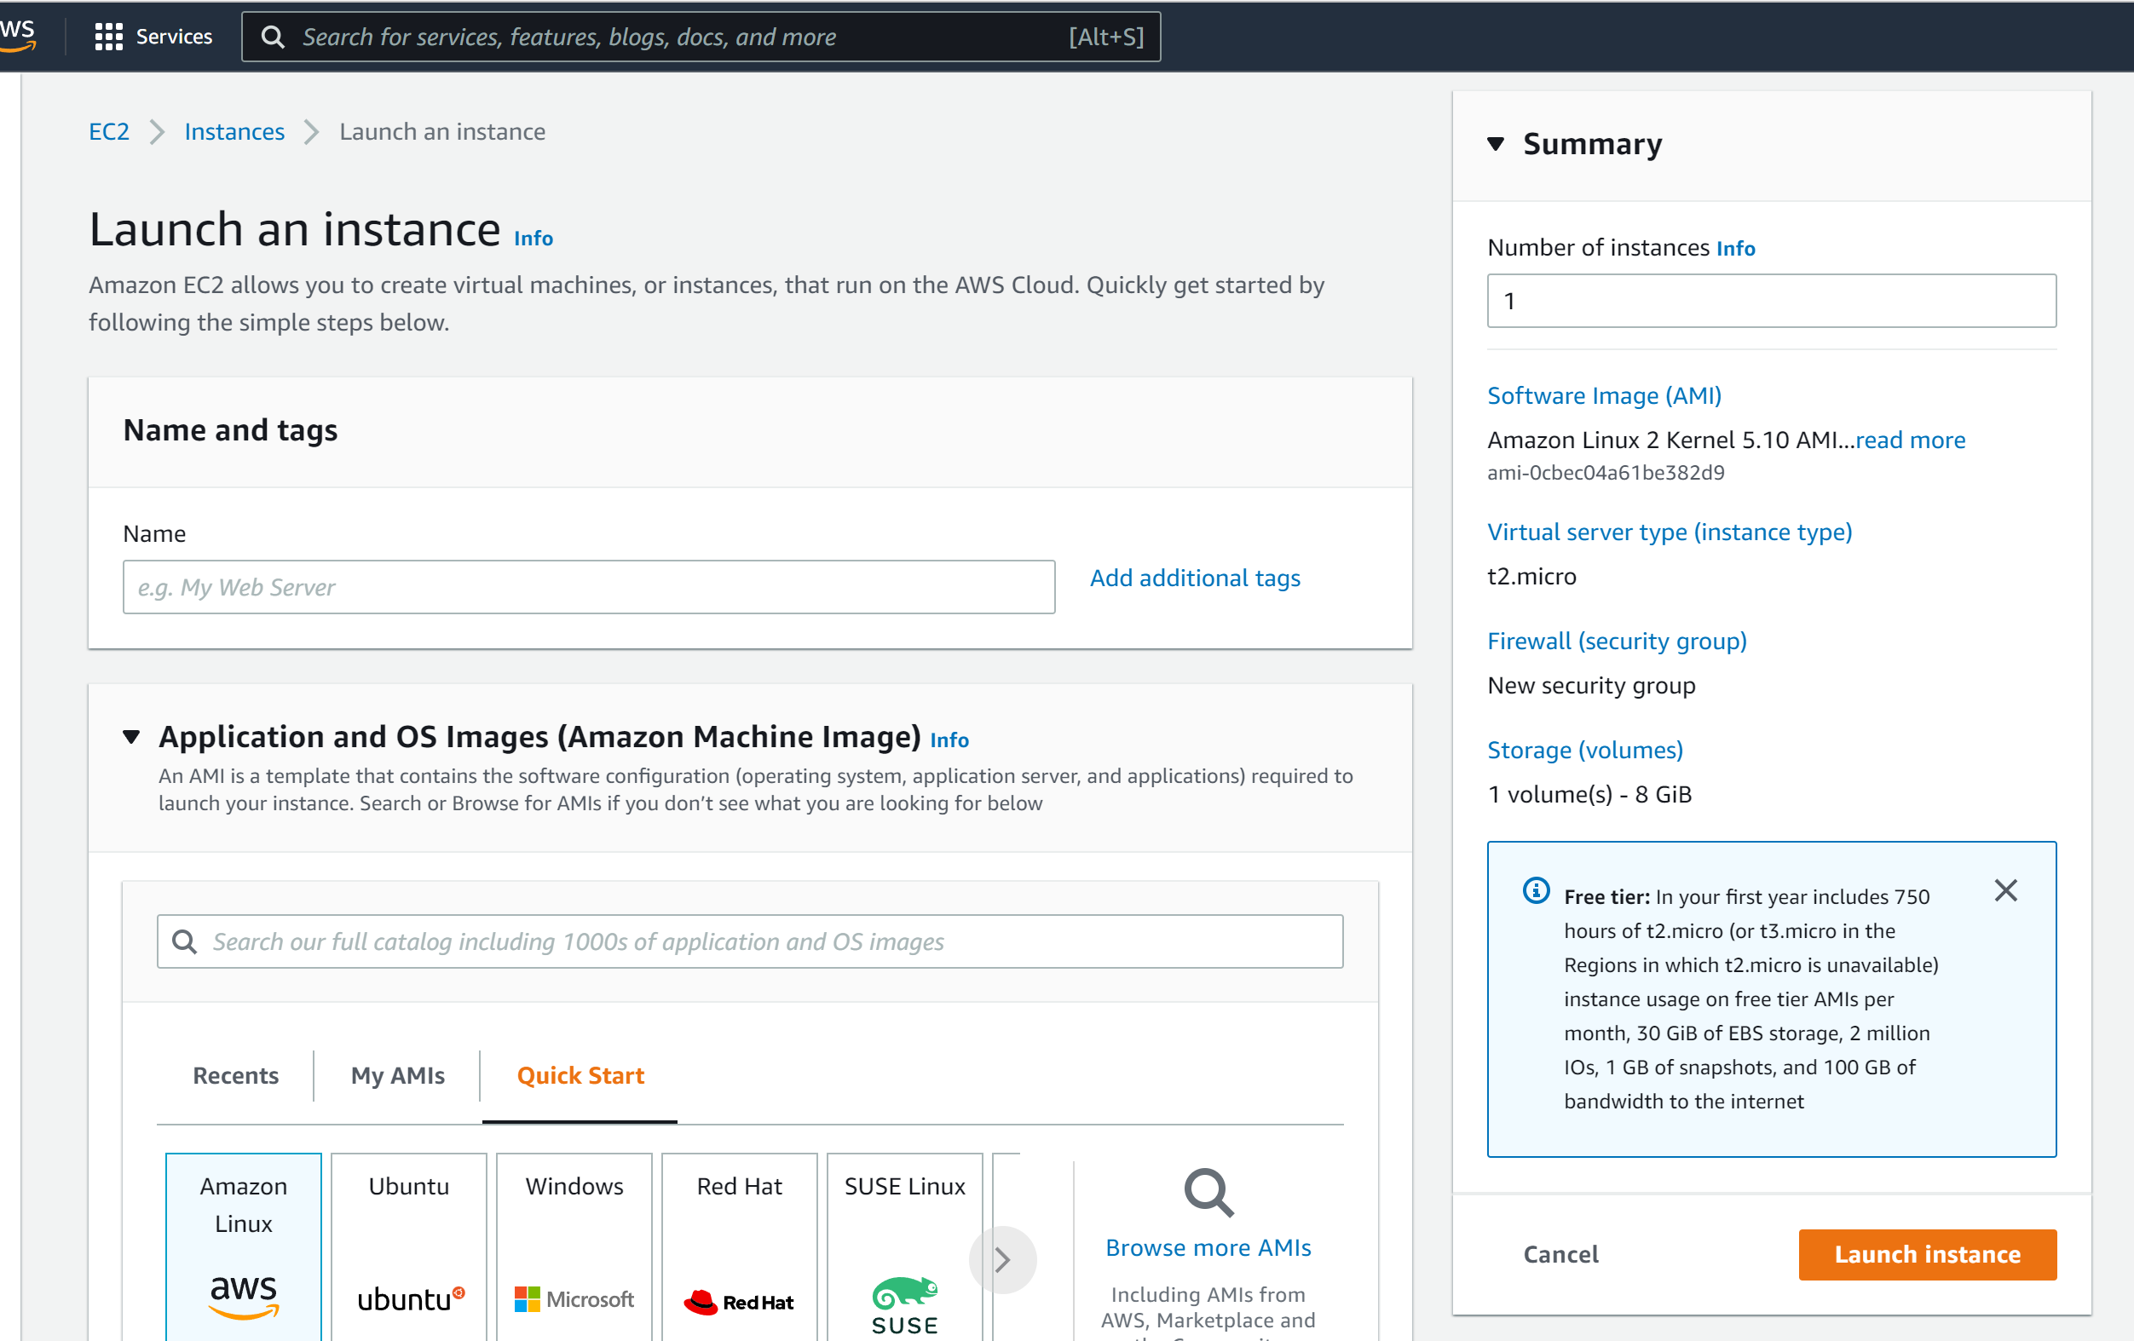Open Software Image (AMI) summary link
The height and width of the screenshot is (1341, 2134).
click(x=1604, y=395)
